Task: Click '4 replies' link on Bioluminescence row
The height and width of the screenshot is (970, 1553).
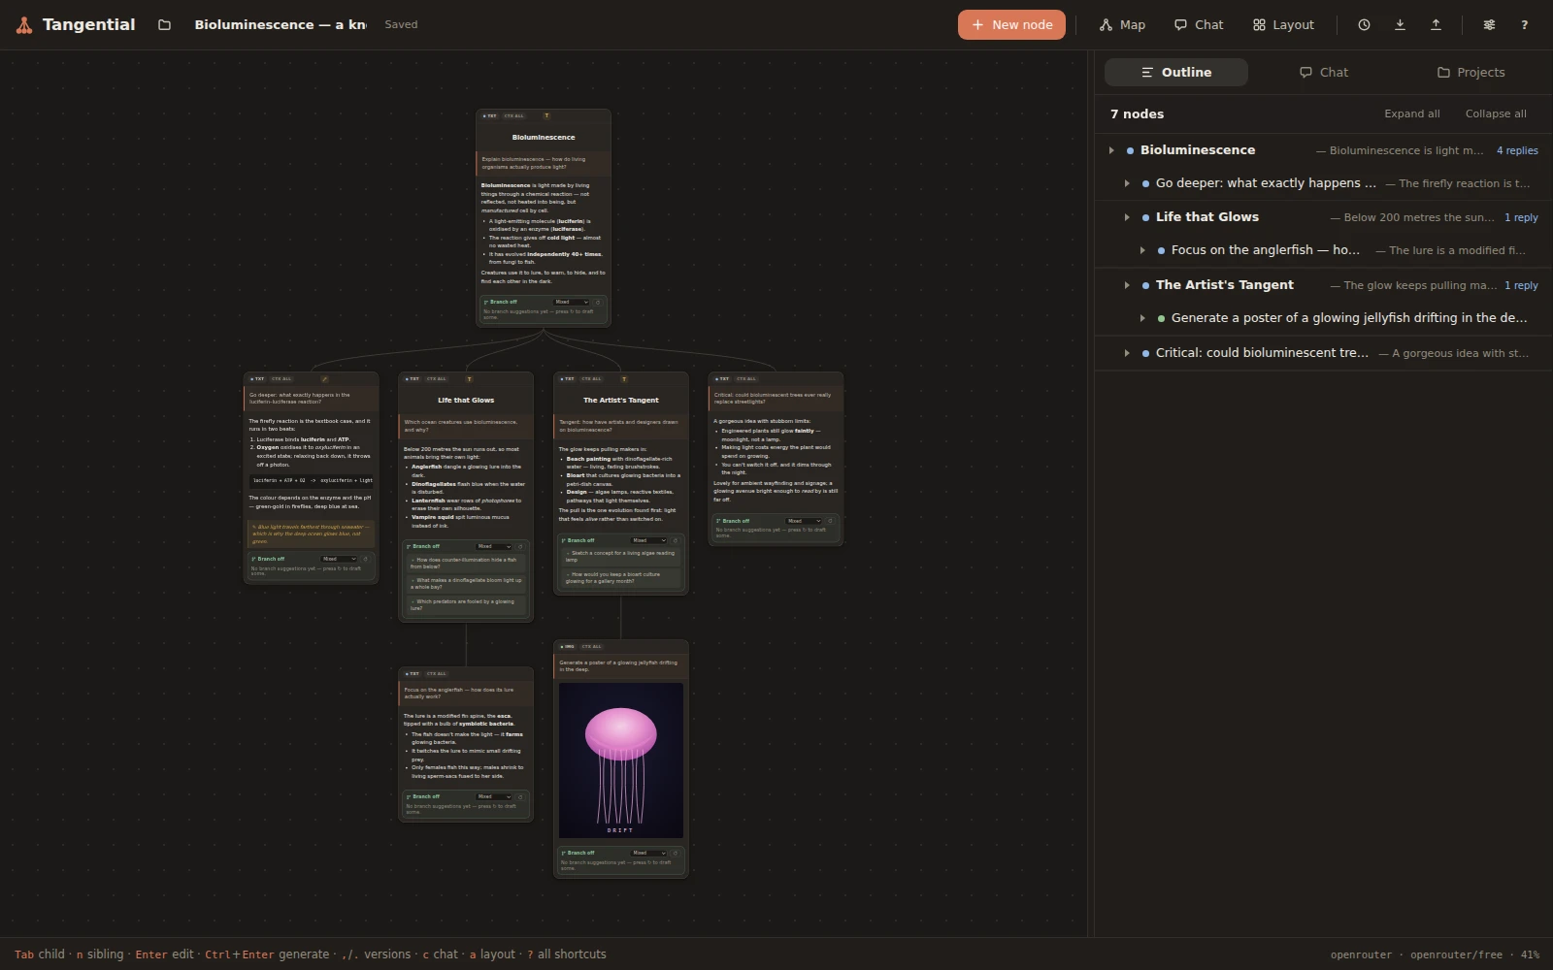Action: point(1517,150)
